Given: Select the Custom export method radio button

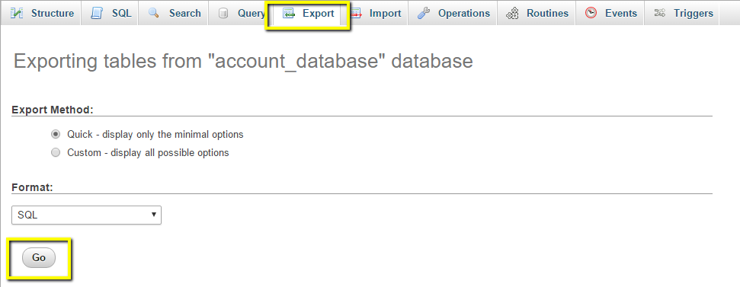Looking at the screenshot, I should pos(56,153).
